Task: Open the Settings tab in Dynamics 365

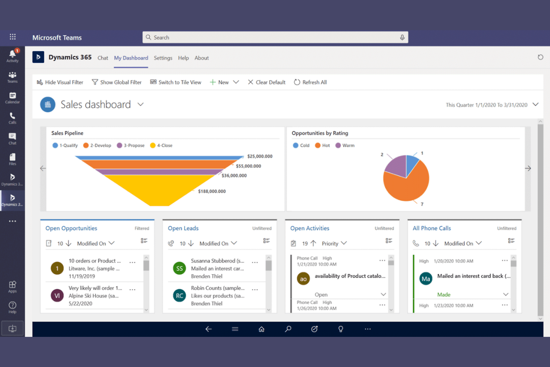Action: (x=163, y=58)
